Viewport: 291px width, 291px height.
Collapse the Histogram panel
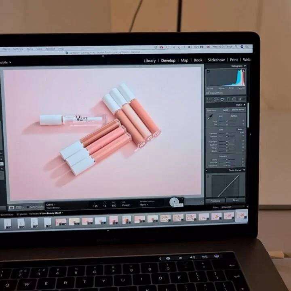coord(245,66)
